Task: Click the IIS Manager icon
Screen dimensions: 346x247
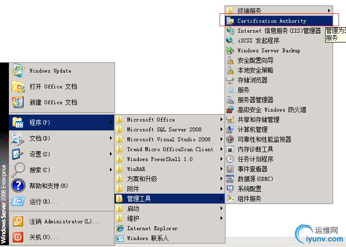Action: [x=230, y=31]
